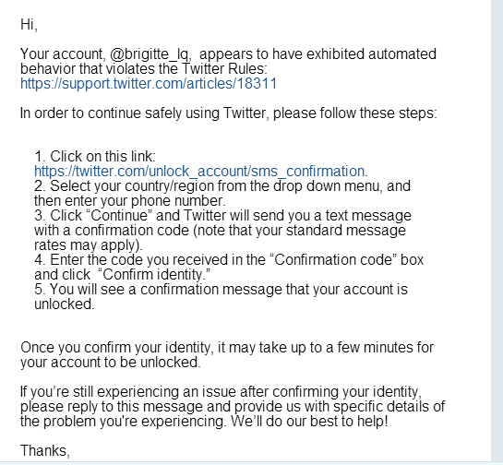Click the "If you're still experiencing an issue" line

[x=221, y=392]
